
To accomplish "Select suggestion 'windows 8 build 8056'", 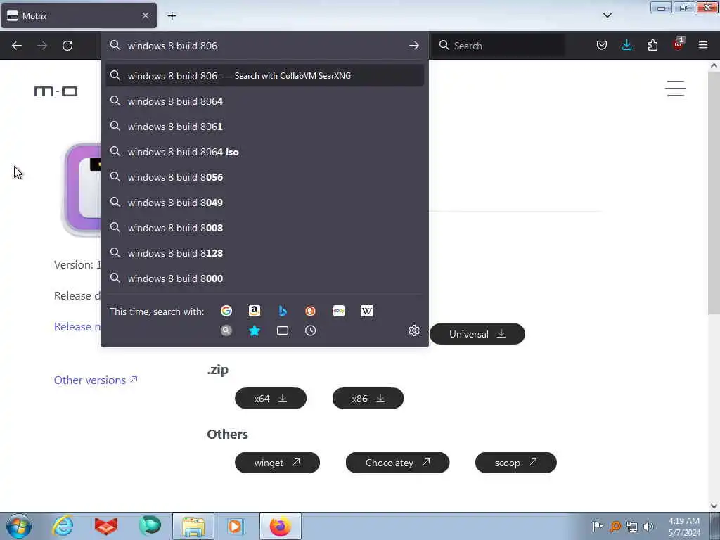I will click(265, 176).
